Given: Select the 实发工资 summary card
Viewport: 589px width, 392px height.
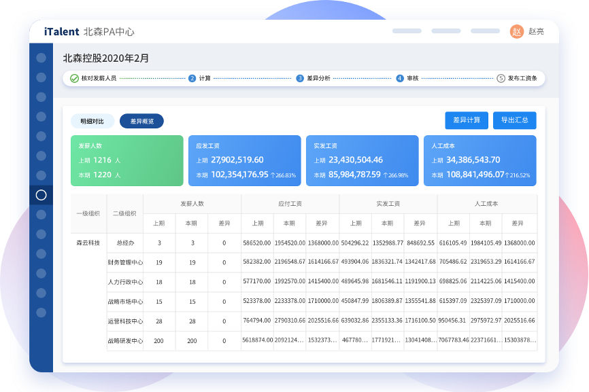Looking at the screenshot, I should 362,160.
